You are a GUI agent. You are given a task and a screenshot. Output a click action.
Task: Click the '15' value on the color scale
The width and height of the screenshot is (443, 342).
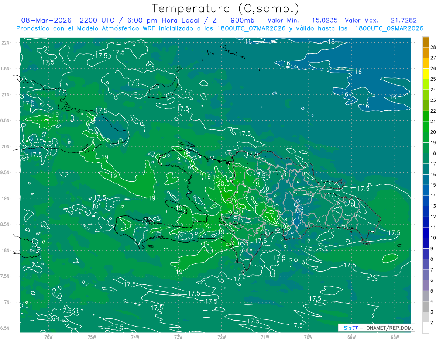coord(433,185)
